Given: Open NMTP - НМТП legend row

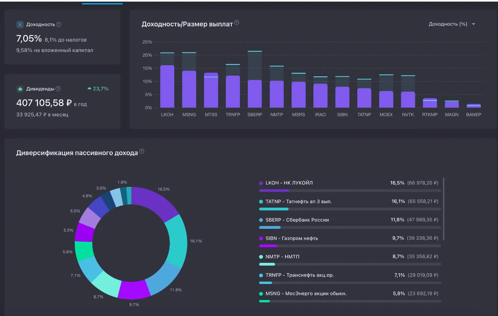Looking at the screenshot, I should click(x=350, y=260).
